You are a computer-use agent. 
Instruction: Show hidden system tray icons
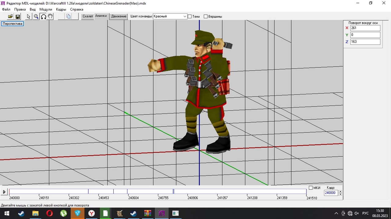point(336,214)
